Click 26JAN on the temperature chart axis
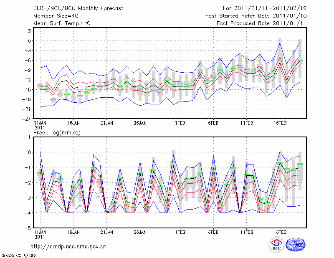This screenshot has height=258, width=334. coord(140,124)
